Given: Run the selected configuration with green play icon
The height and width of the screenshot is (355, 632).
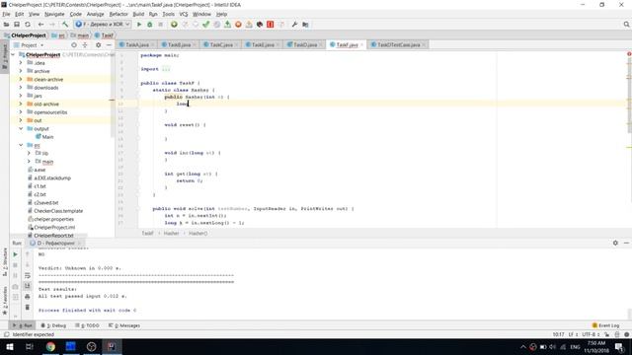Looking at the screenshot, I should pyautogui.click(x=139, y=25).
